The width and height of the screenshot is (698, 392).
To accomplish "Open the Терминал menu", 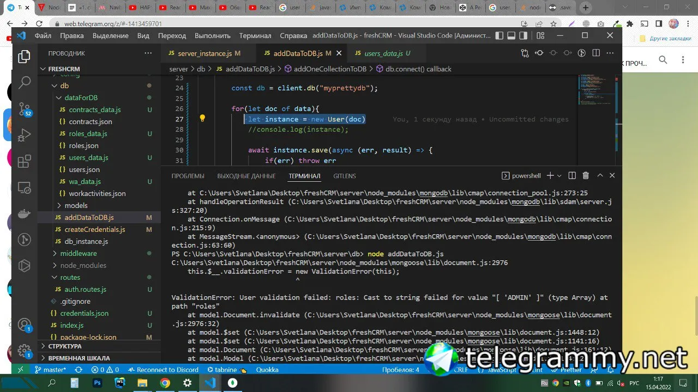I will [x=255, y=35].
